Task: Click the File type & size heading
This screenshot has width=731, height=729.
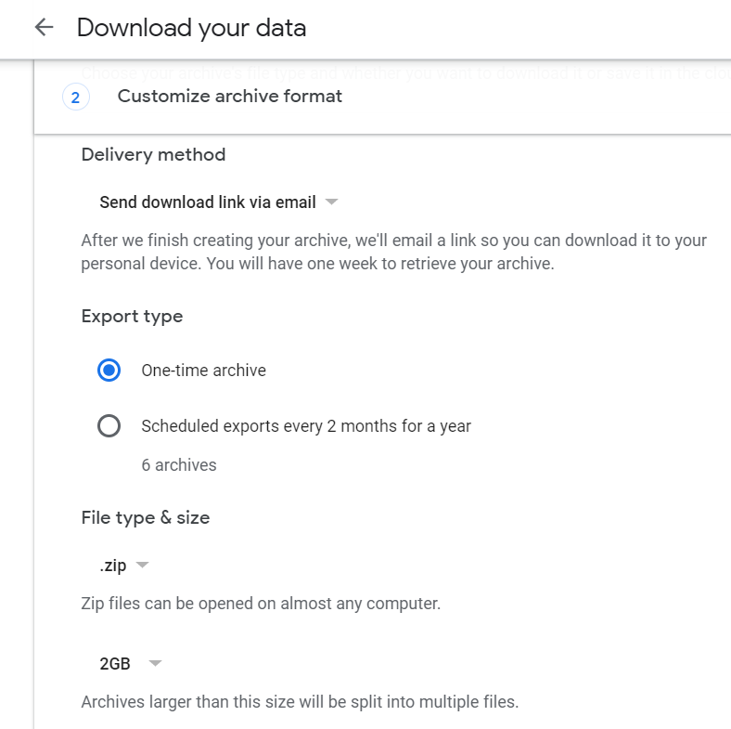Action: tap(146, 518)
